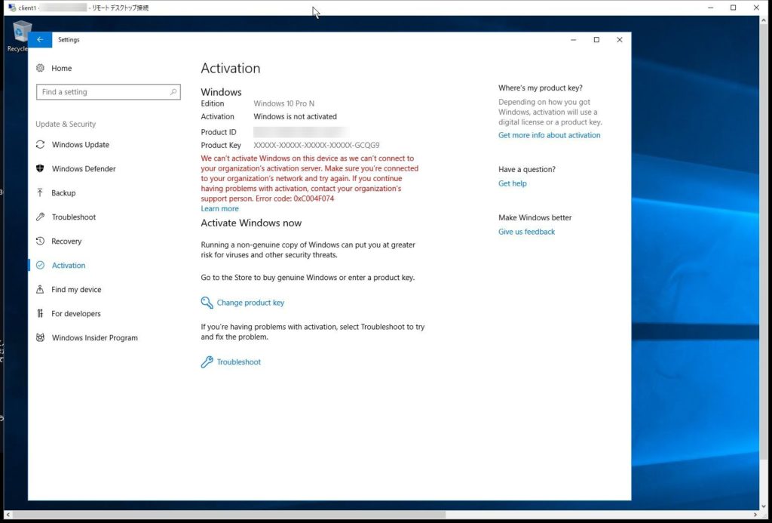This screenshot has height=523, width=772.
Task: Click the Find a setting search box
Action: (x=109, y=91)
